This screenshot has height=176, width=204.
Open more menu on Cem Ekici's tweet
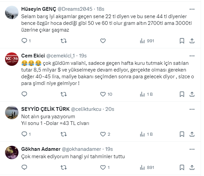[192, 55]
